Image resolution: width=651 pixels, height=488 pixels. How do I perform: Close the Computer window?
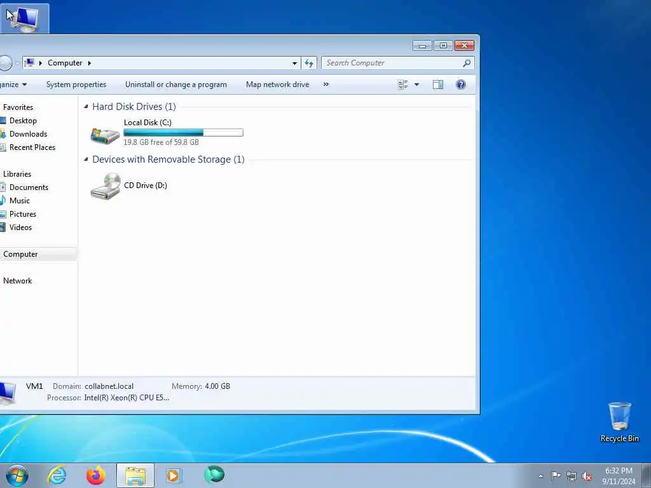(x=464, y=45)
